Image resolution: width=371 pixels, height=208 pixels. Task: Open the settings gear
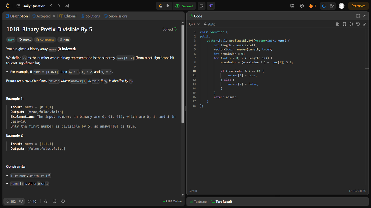(301, 6)
